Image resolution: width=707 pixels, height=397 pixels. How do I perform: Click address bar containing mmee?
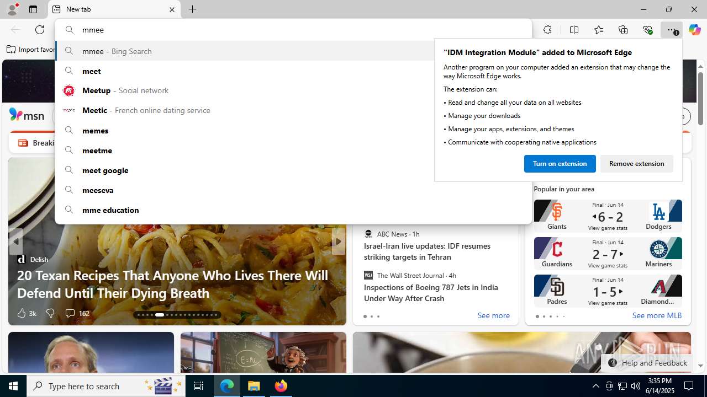(293, 30)
